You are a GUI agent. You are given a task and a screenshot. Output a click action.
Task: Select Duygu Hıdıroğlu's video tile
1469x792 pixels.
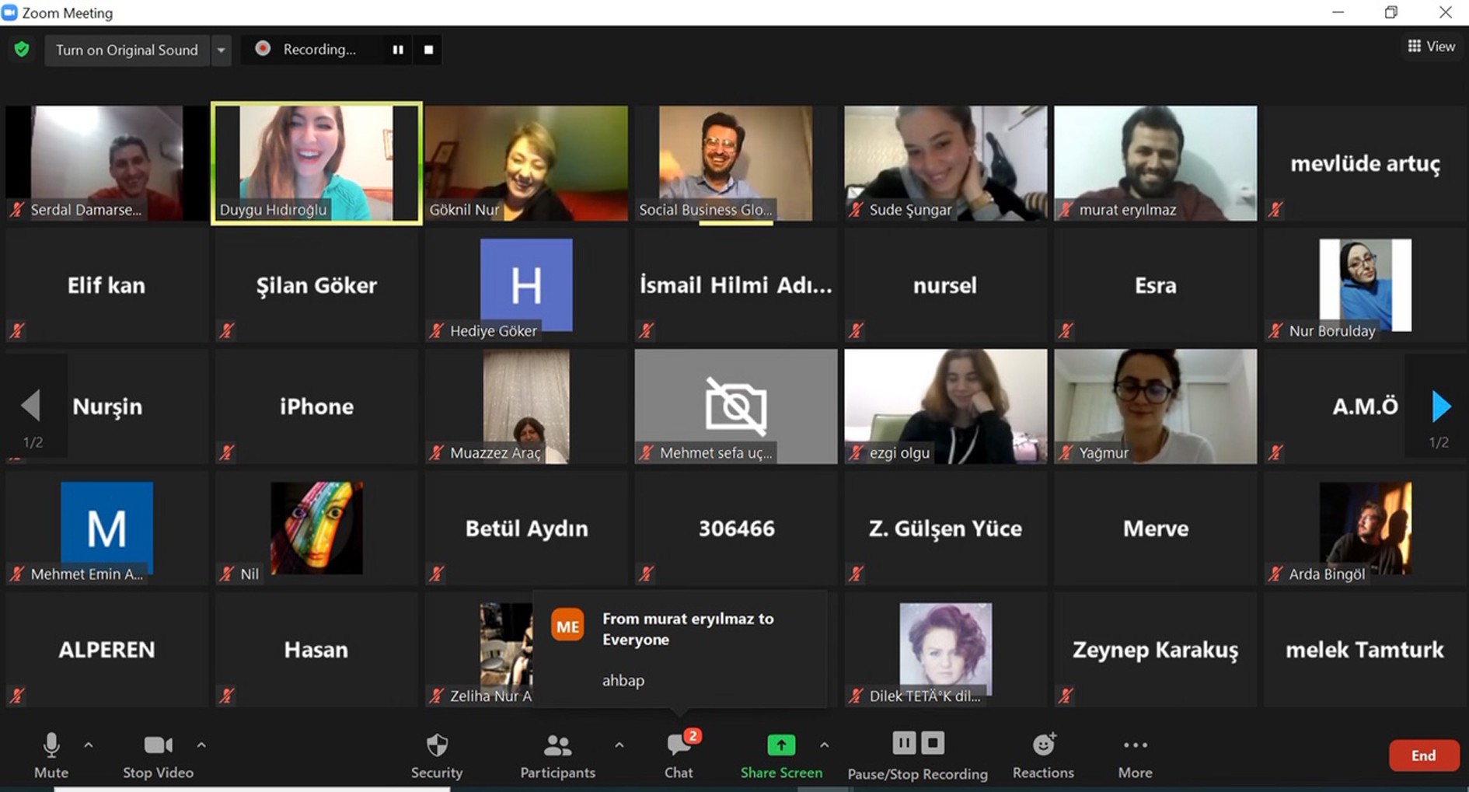pos(316,163)
